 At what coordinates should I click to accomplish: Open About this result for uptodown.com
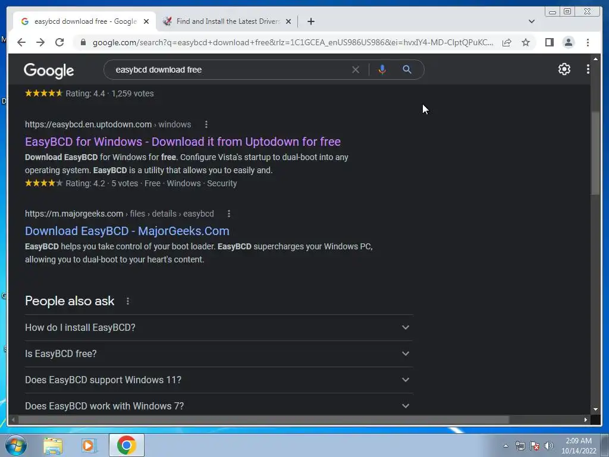pyautogui.click(x=206, y=124)
